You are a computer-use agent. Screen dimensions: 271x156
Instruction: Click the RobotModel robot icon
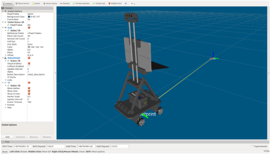point(6,58)
